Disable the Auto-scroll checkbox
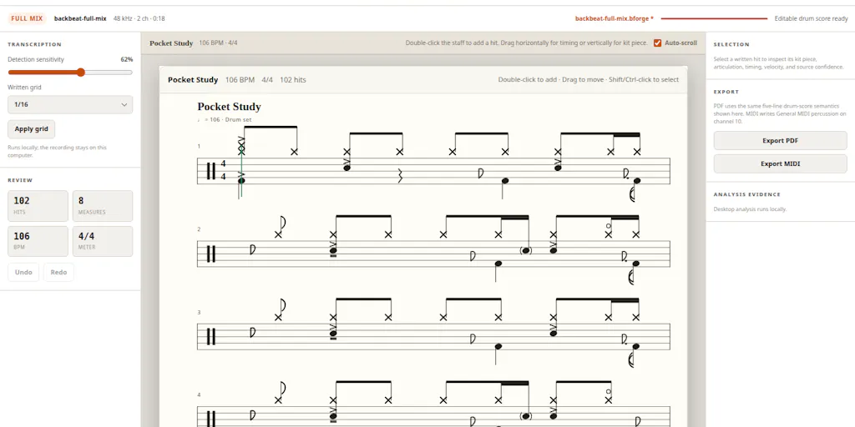Viewport: 855px width, 427px height. point(658,43)
